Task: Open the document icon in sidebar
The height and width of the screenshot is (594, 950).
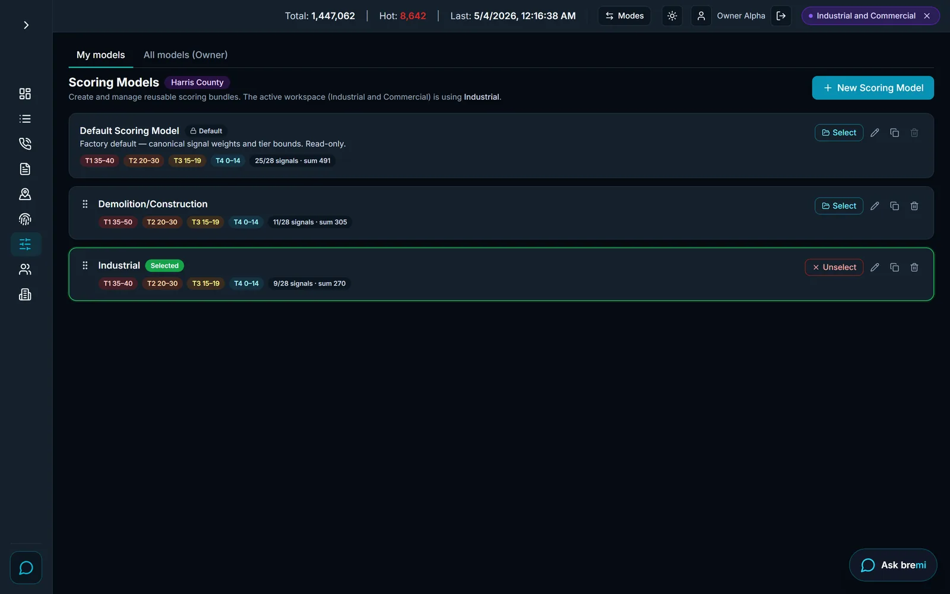Action: coord(25,169)
